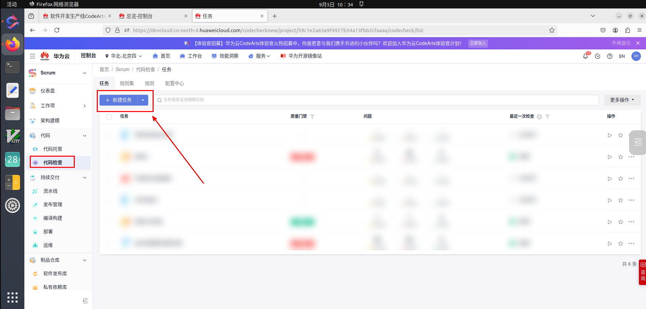The height and width of the screenshot is (309, 646).
Task: Open the Firefox extensions puzzle icon
Action: click(x=627, y=30)
